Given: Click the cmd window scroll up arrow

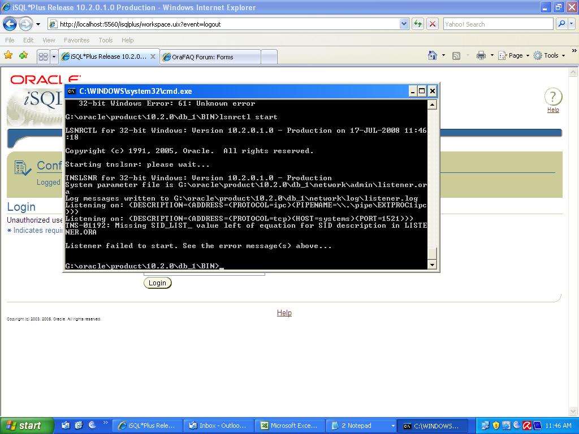Looking at the screenshot, I should click(433, 105).
